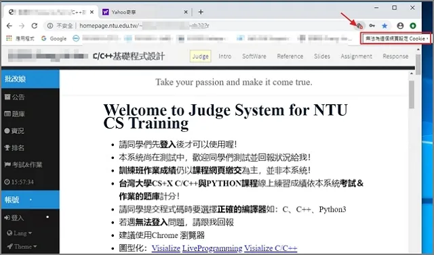Screen dimensions: 434x255
Task: Click the 帳號 account section header
Action: click(30, 200)
